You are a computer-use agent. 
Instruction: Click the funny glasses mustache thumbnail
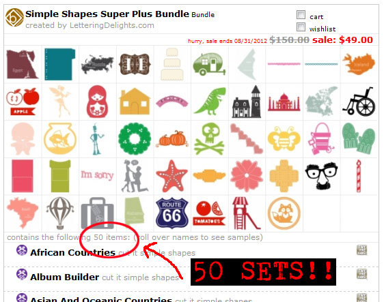coord(321,176)
